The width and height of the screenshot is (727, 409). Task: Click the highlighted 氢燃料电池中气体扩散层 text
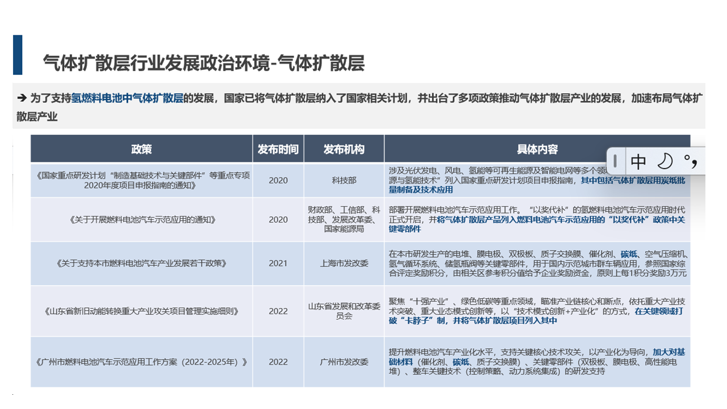[127, 98]
